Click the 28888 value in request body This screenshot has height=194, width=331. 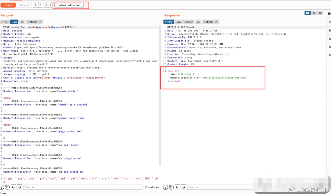[x=7, y=125]
